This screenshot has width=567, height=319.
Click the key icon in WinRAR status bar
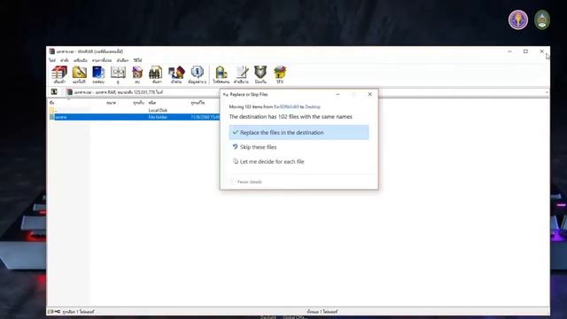57,311
